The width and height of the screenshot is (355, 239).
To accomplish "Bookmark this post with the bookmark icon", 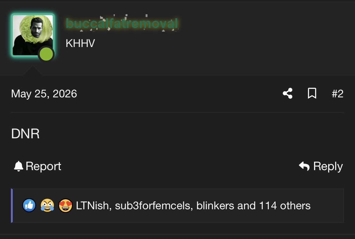I will [312, 93].
